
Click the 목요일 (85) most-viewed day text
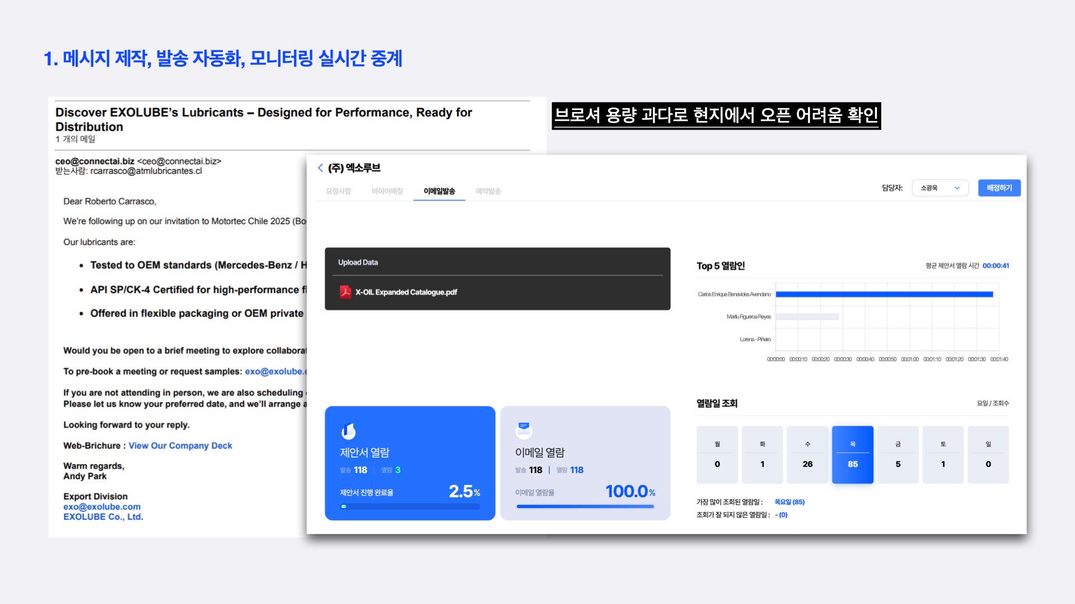(789, 502)
